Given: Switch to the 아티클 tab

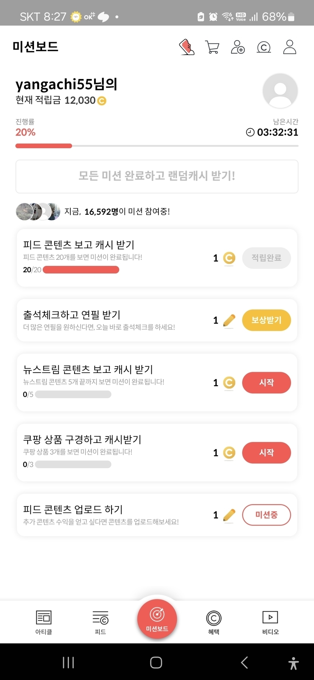Looking at the screenshot, I should pyautogui.click(x=44, y=622).
